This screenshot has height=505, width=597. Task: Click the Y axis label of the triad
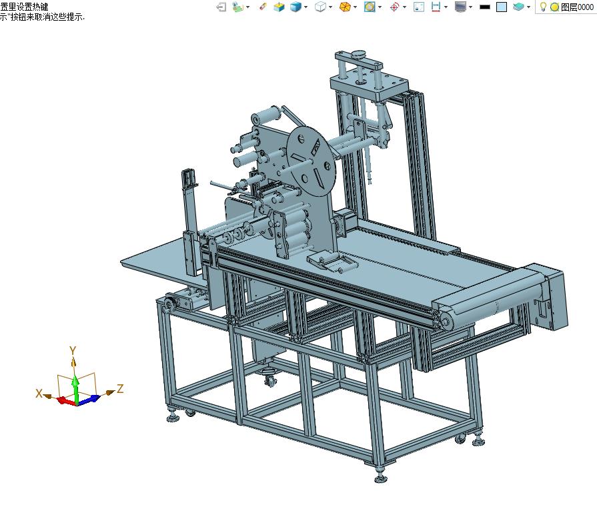73,350
